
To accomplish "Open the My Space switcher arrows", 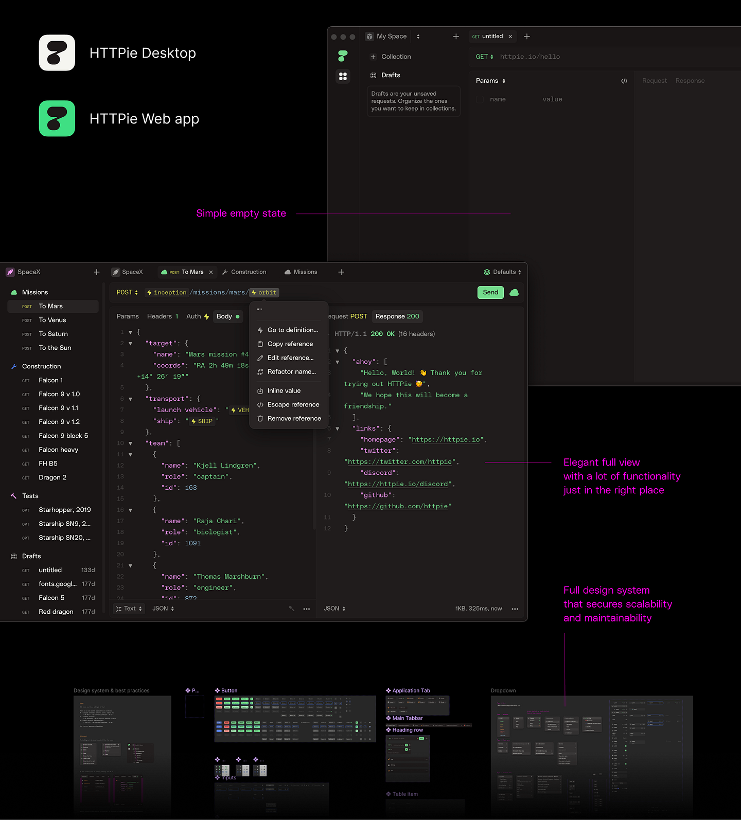I will (418, 37).
